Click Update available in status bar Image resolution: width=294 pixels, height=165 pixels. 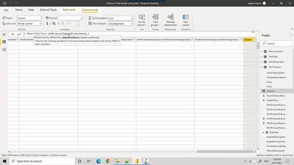(x=274, y=155)
